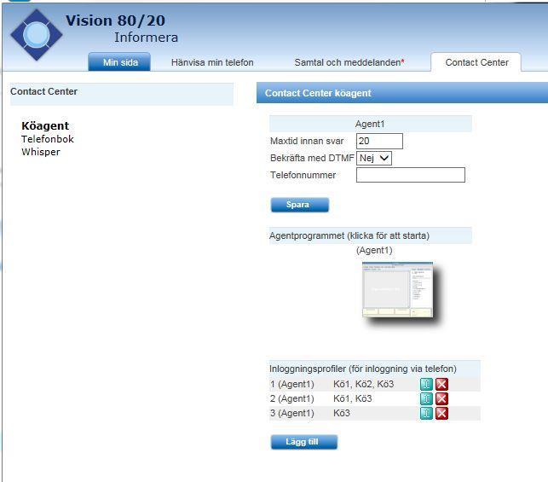Edit login profile 2 with Kö1, Kö3
Image resolution: width=548 pixels, height=482 pixels.
coord(426,398)
